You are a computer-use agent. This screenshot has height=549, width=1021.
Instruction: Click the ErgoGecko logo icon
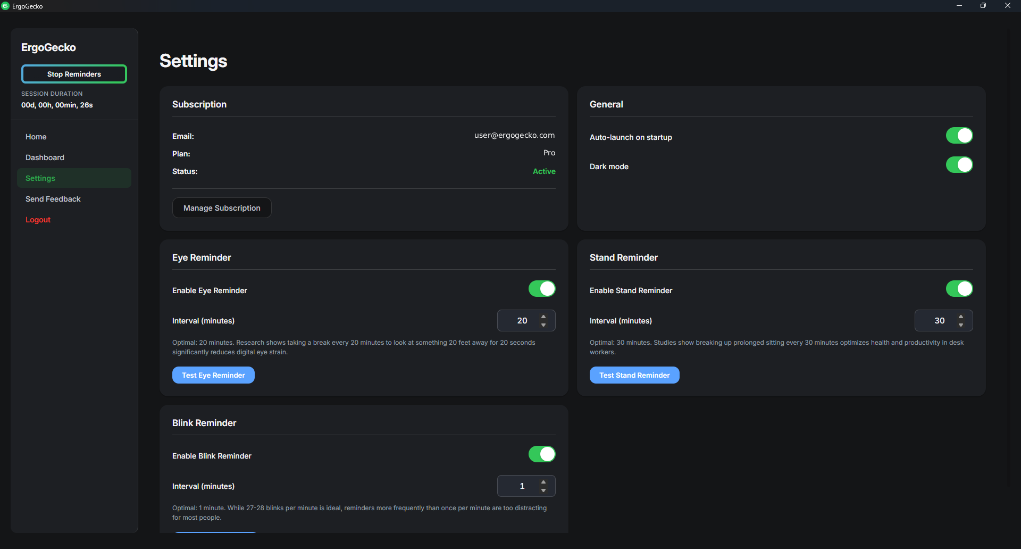point(6,6)
